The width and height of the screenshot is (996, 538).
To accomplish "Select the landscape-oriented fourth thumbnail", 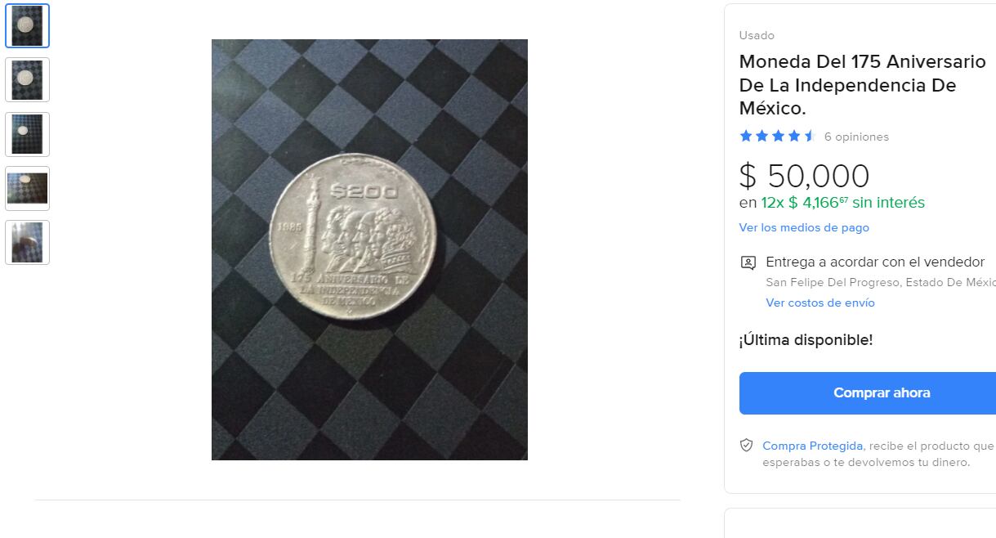I will click(x=27, y=188).
